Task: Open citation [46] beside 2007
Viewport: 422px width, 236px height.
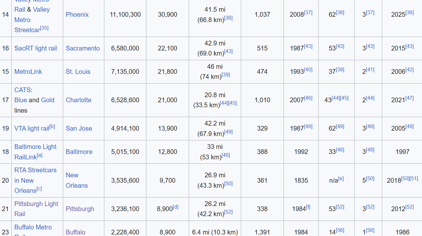Action: coord(308,98)
